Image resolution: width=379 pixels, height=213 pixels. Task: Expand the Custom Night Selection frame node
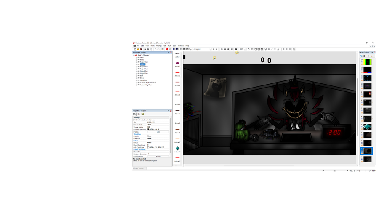136,83
